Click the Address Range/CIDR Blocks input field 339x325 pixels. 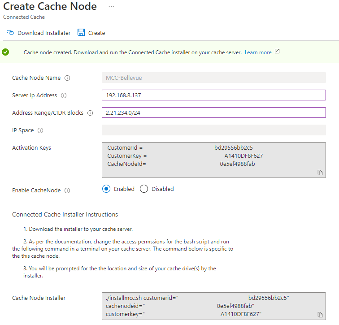click(213, 113)
